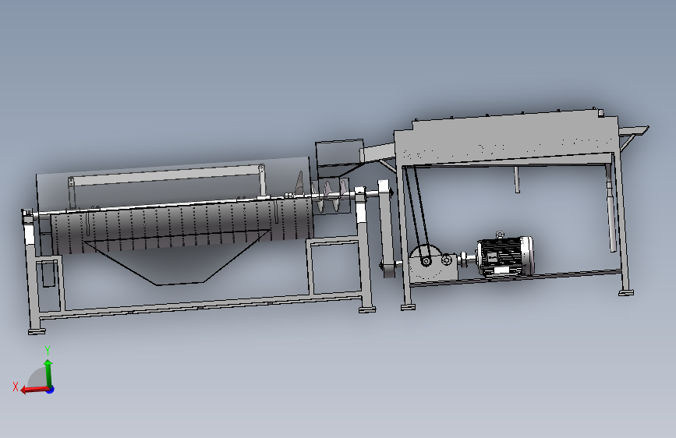Screen dimensions: 676x438
Task: Select the square feed box above the auger
Action: click(x=339, y=153)
